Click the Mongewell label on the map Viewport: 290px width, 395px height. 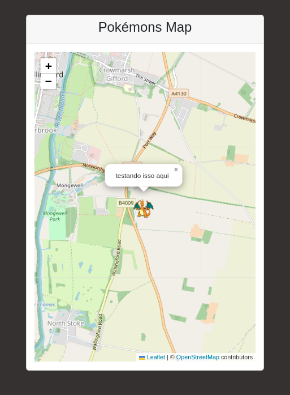click(70, 185)
